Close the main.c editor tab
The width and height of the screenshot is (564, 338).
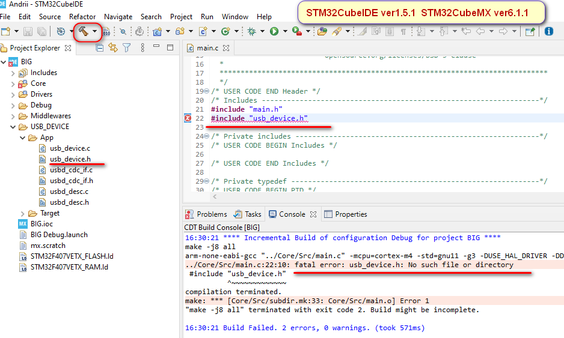(x=226, y=48)
